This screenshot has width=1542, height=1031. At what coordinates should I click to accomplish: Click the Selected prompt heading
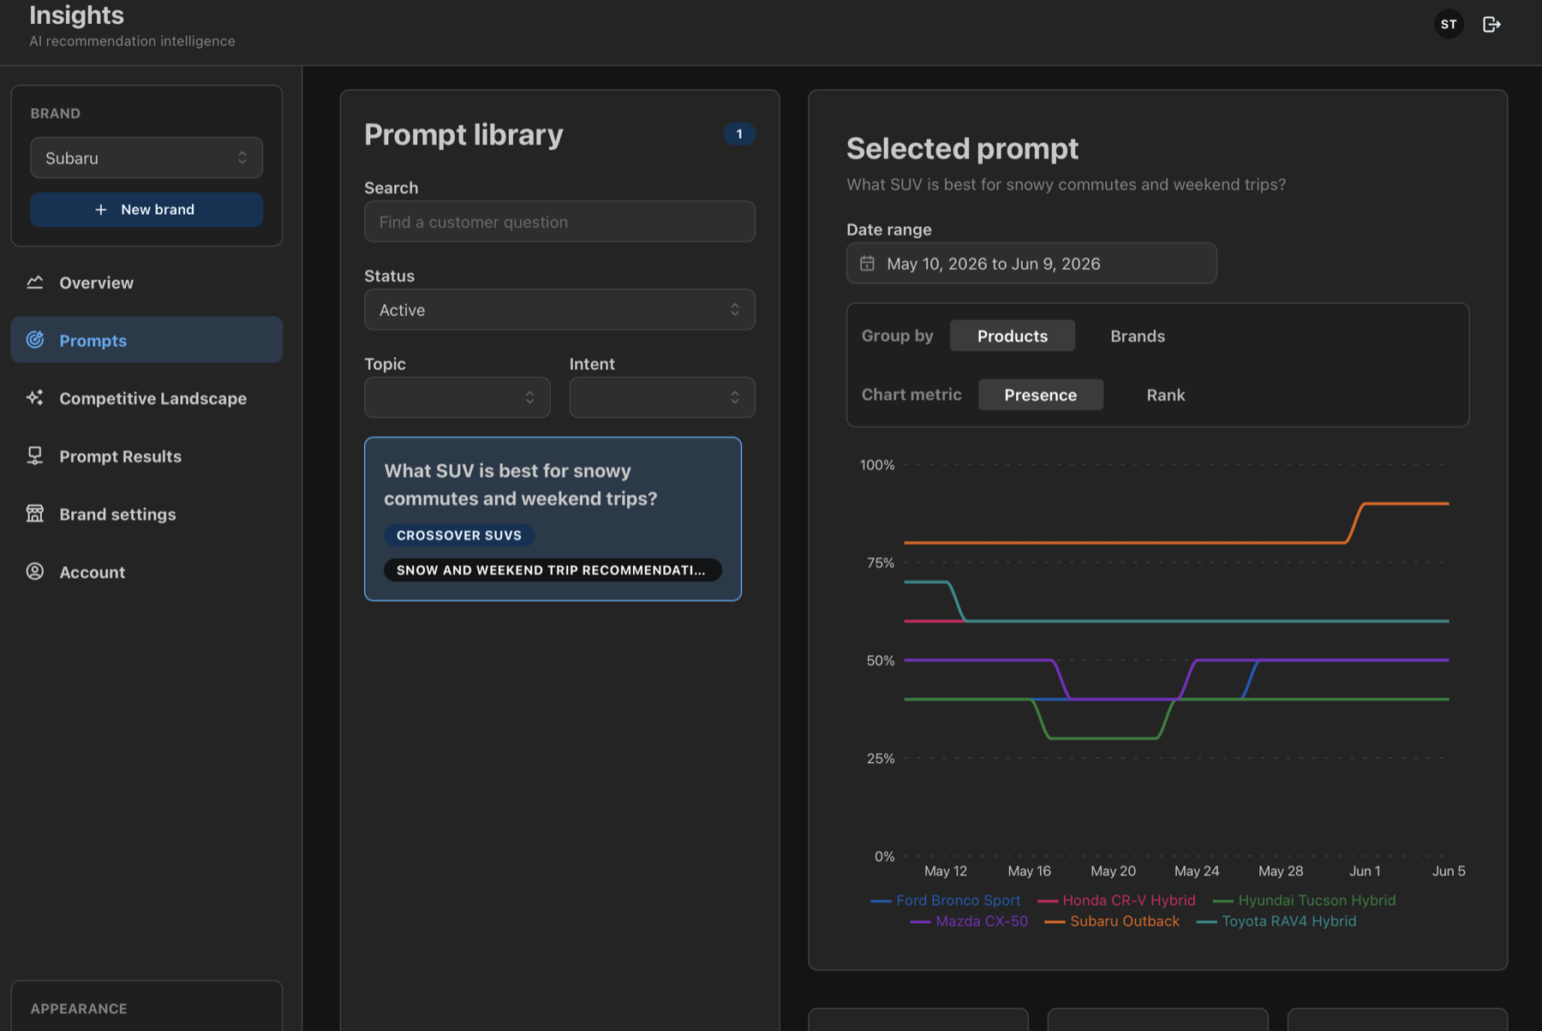pos(962,148)
